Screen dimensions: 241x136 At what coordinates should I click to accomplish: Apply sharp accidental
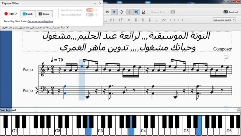point(136,20)
